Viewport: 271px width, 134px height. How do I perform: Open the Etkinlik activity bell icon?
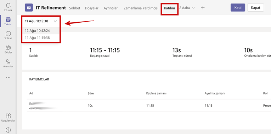pos(8,6)
